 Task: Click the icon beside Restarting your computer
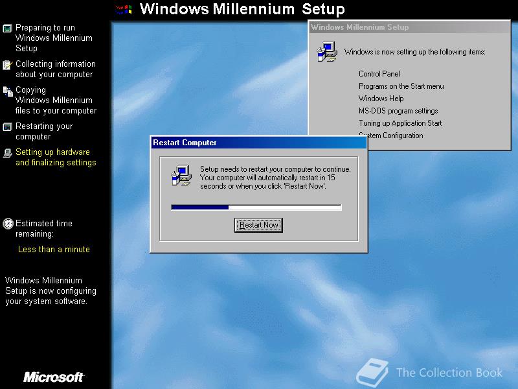tap(7, 127)
